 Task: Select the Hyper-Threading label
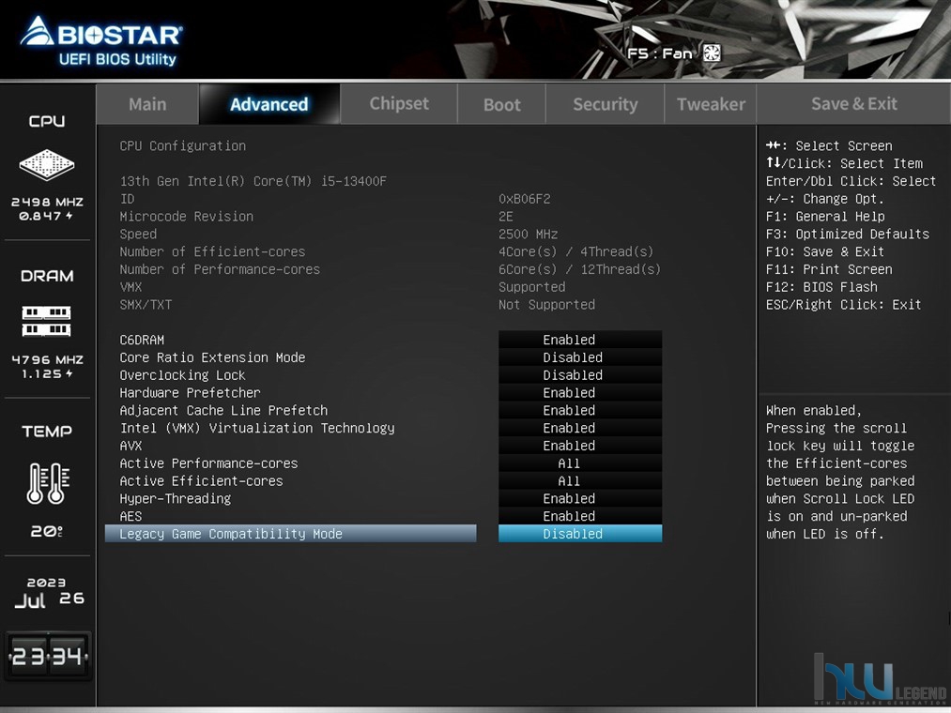coord(176,499)
